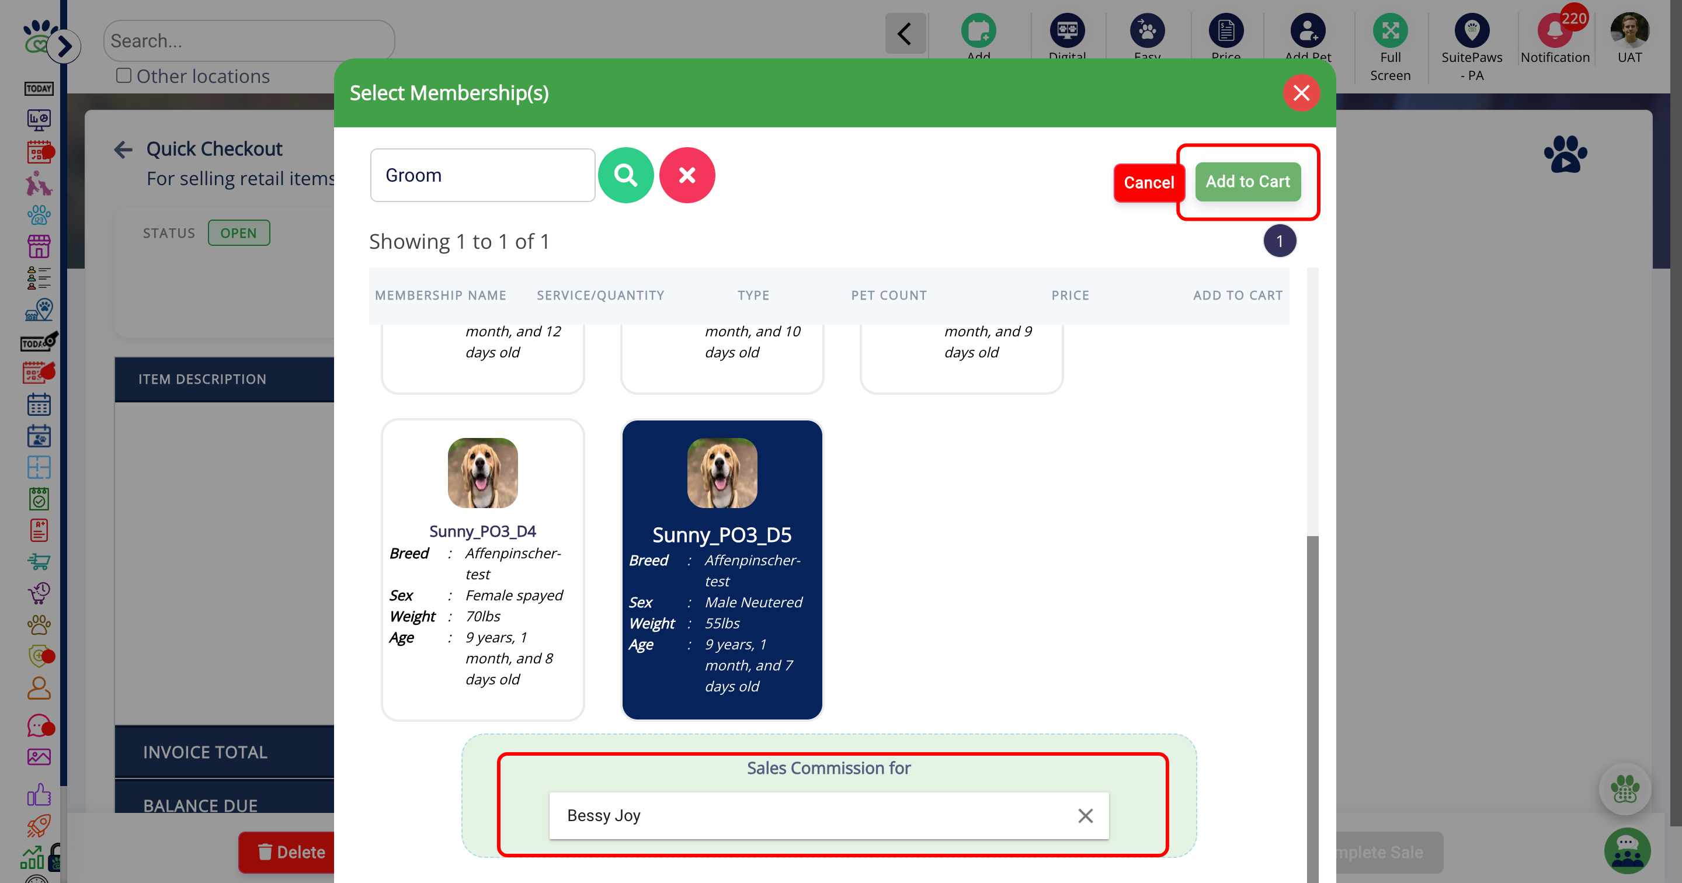Go to page 1 of results
The width and height of the screenshot is (1682, 883).
[1279, 241]
